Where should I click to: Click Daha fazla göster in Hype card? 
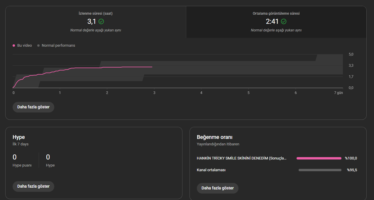coord(33,186)
